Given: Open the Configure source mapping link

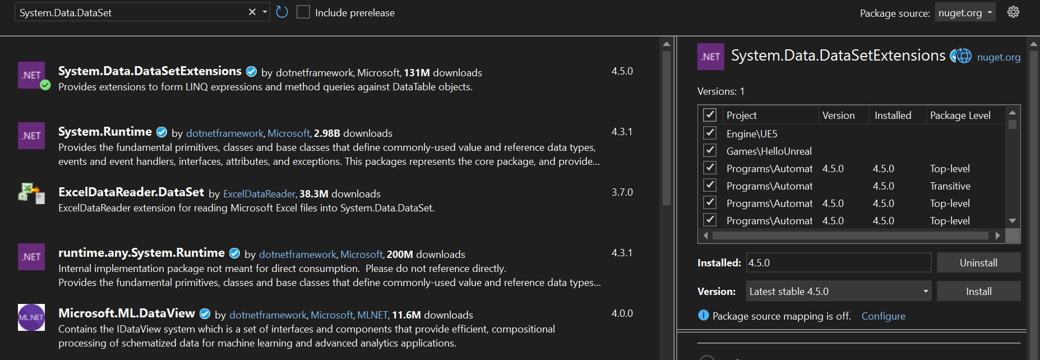Looking at the screenshot, I should 883,316.
